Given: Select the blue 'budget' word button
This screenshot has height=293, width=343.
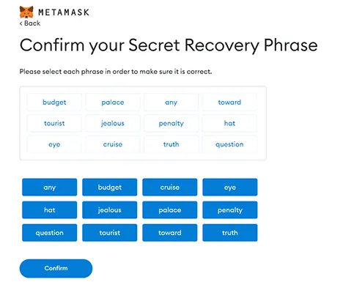Looking at the screenshot, I should click(110, 188).
